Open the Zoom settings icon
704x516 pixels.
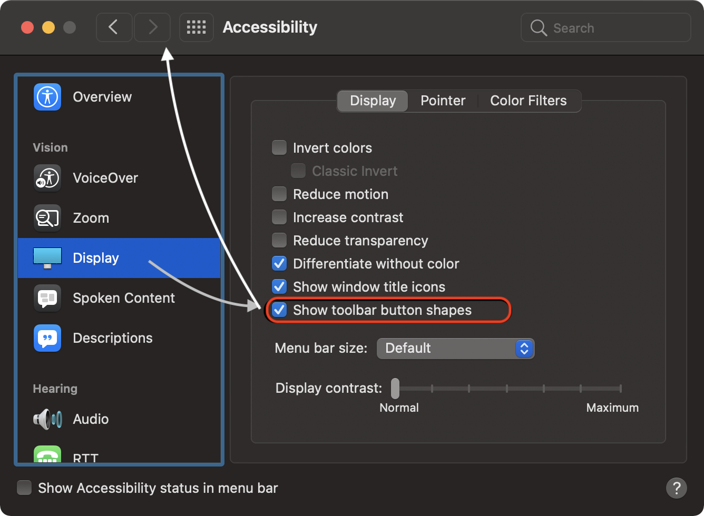(x=47, y=218)
